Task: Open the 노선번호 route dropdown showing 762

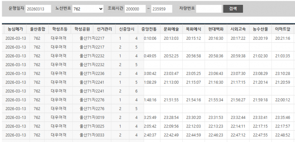Action: pos(87,9)
